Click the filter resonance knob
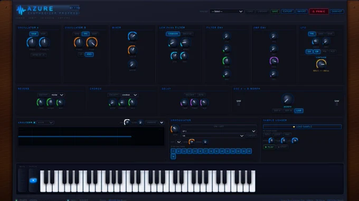Screen dimensions: 359x201 (x=185, y=43)
